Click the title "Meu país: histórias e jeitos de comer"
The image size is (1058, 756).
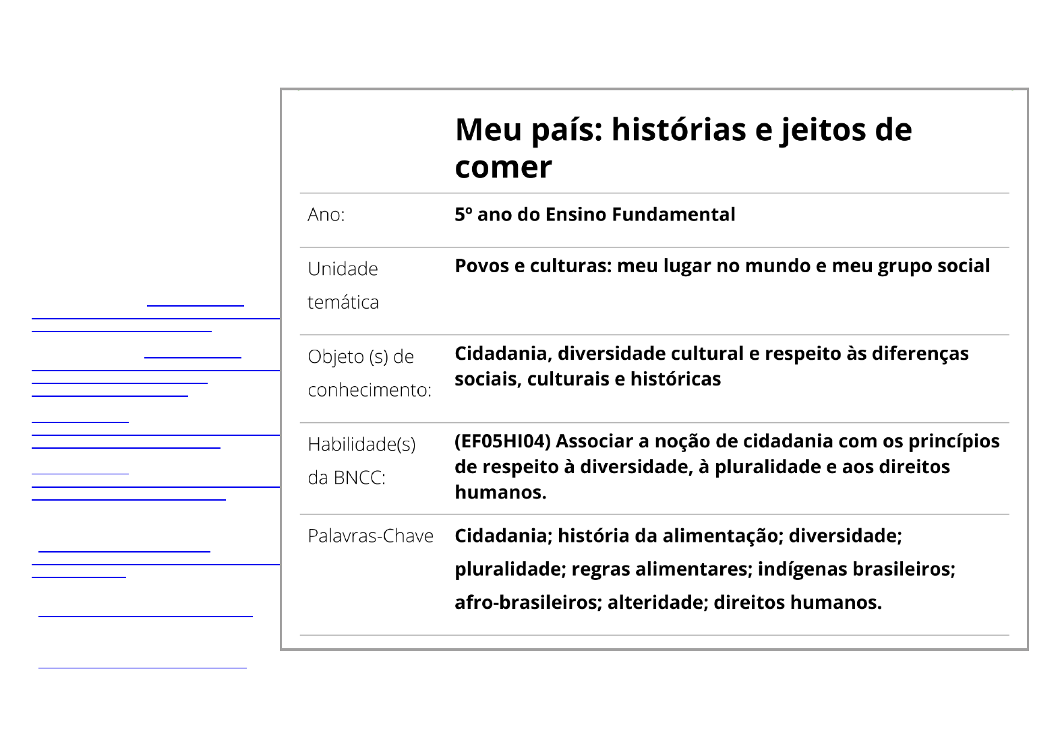coord(683,148)
